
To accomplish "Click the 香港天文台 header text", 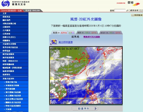I will 19,4.
